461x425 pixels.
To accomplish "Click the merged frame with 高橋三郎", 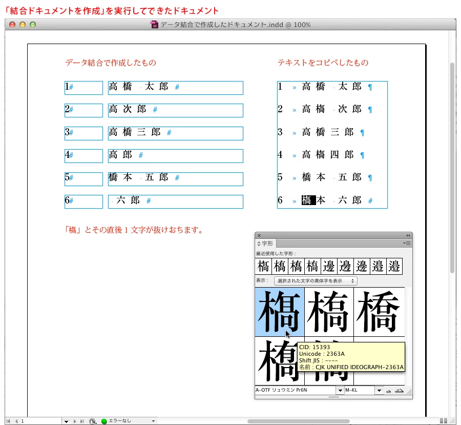I will pos(176,133).
